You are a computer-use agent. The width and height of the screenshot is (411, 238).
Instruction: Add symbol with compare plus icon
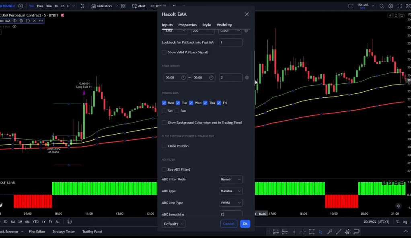click(21, 6)
